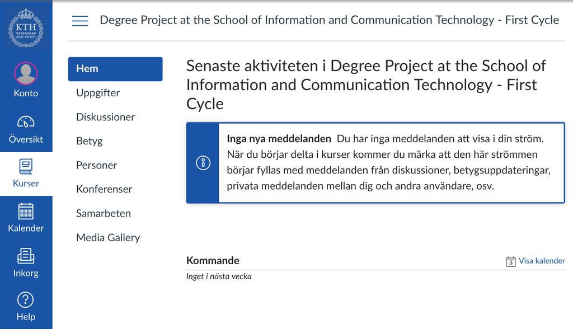Screen dimensions: 573x329
Task: Open the Inkorg inbox icon
Action: 26,256
